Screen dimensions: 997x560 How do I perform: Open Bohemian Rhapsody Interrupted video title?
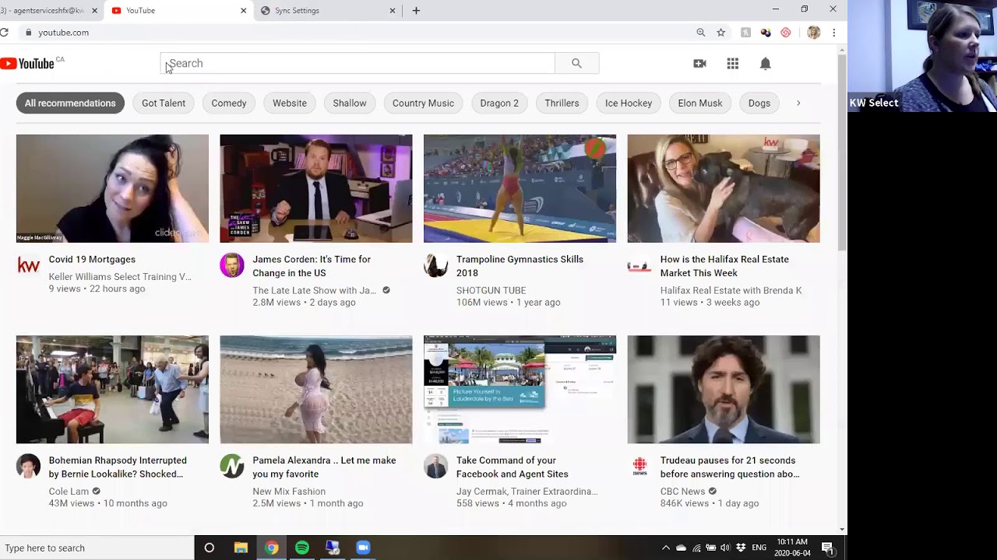(118, 467)
